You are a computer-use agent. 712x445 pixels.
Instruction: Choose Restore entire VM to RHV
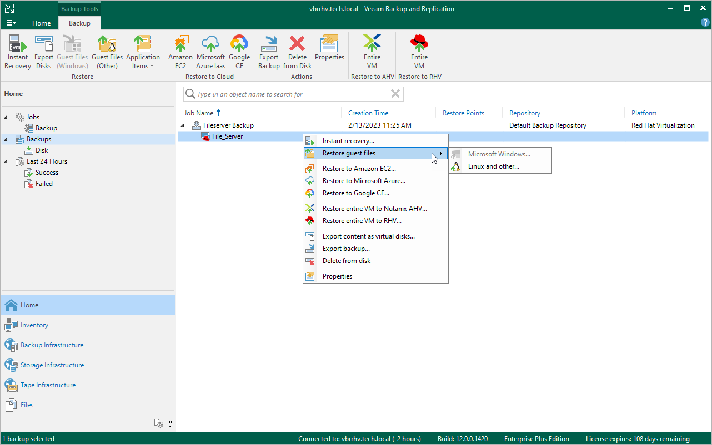(375, 221)
